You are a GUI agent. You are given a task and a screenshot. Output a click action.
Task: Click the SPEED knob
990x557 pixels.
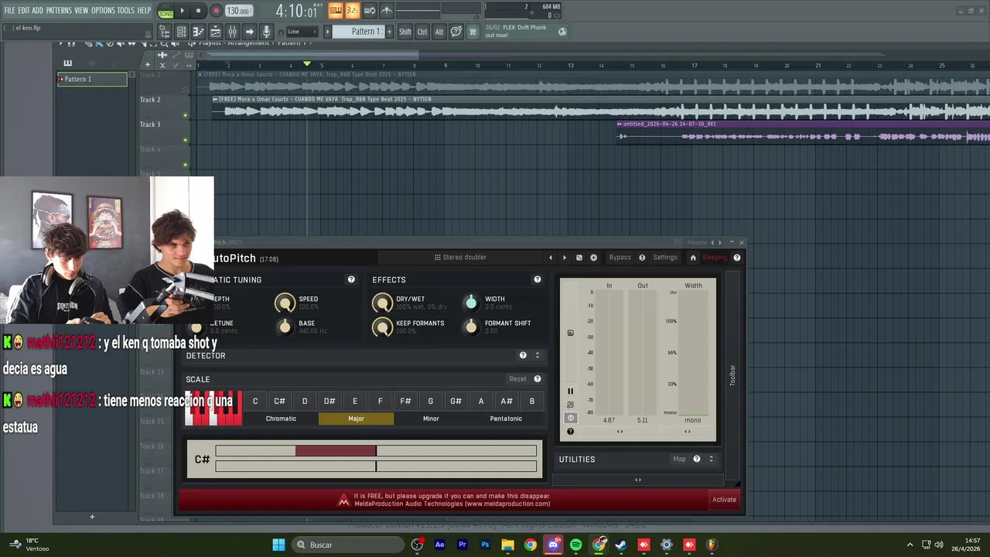point(285,302)
